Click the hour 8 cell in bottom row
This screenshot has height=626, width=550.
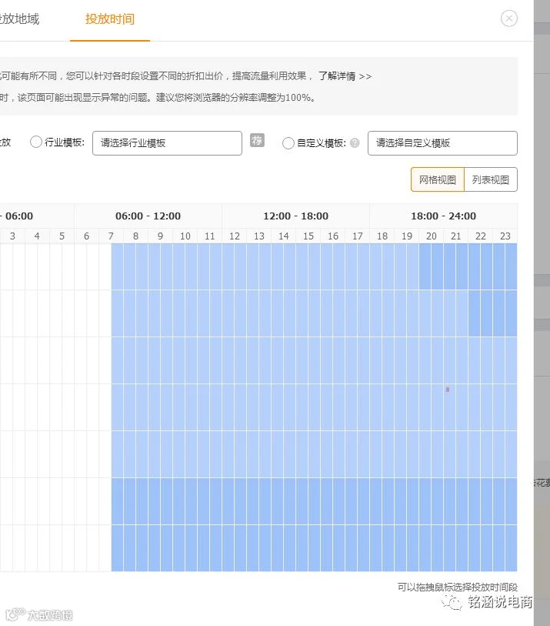tap(135, 548)
